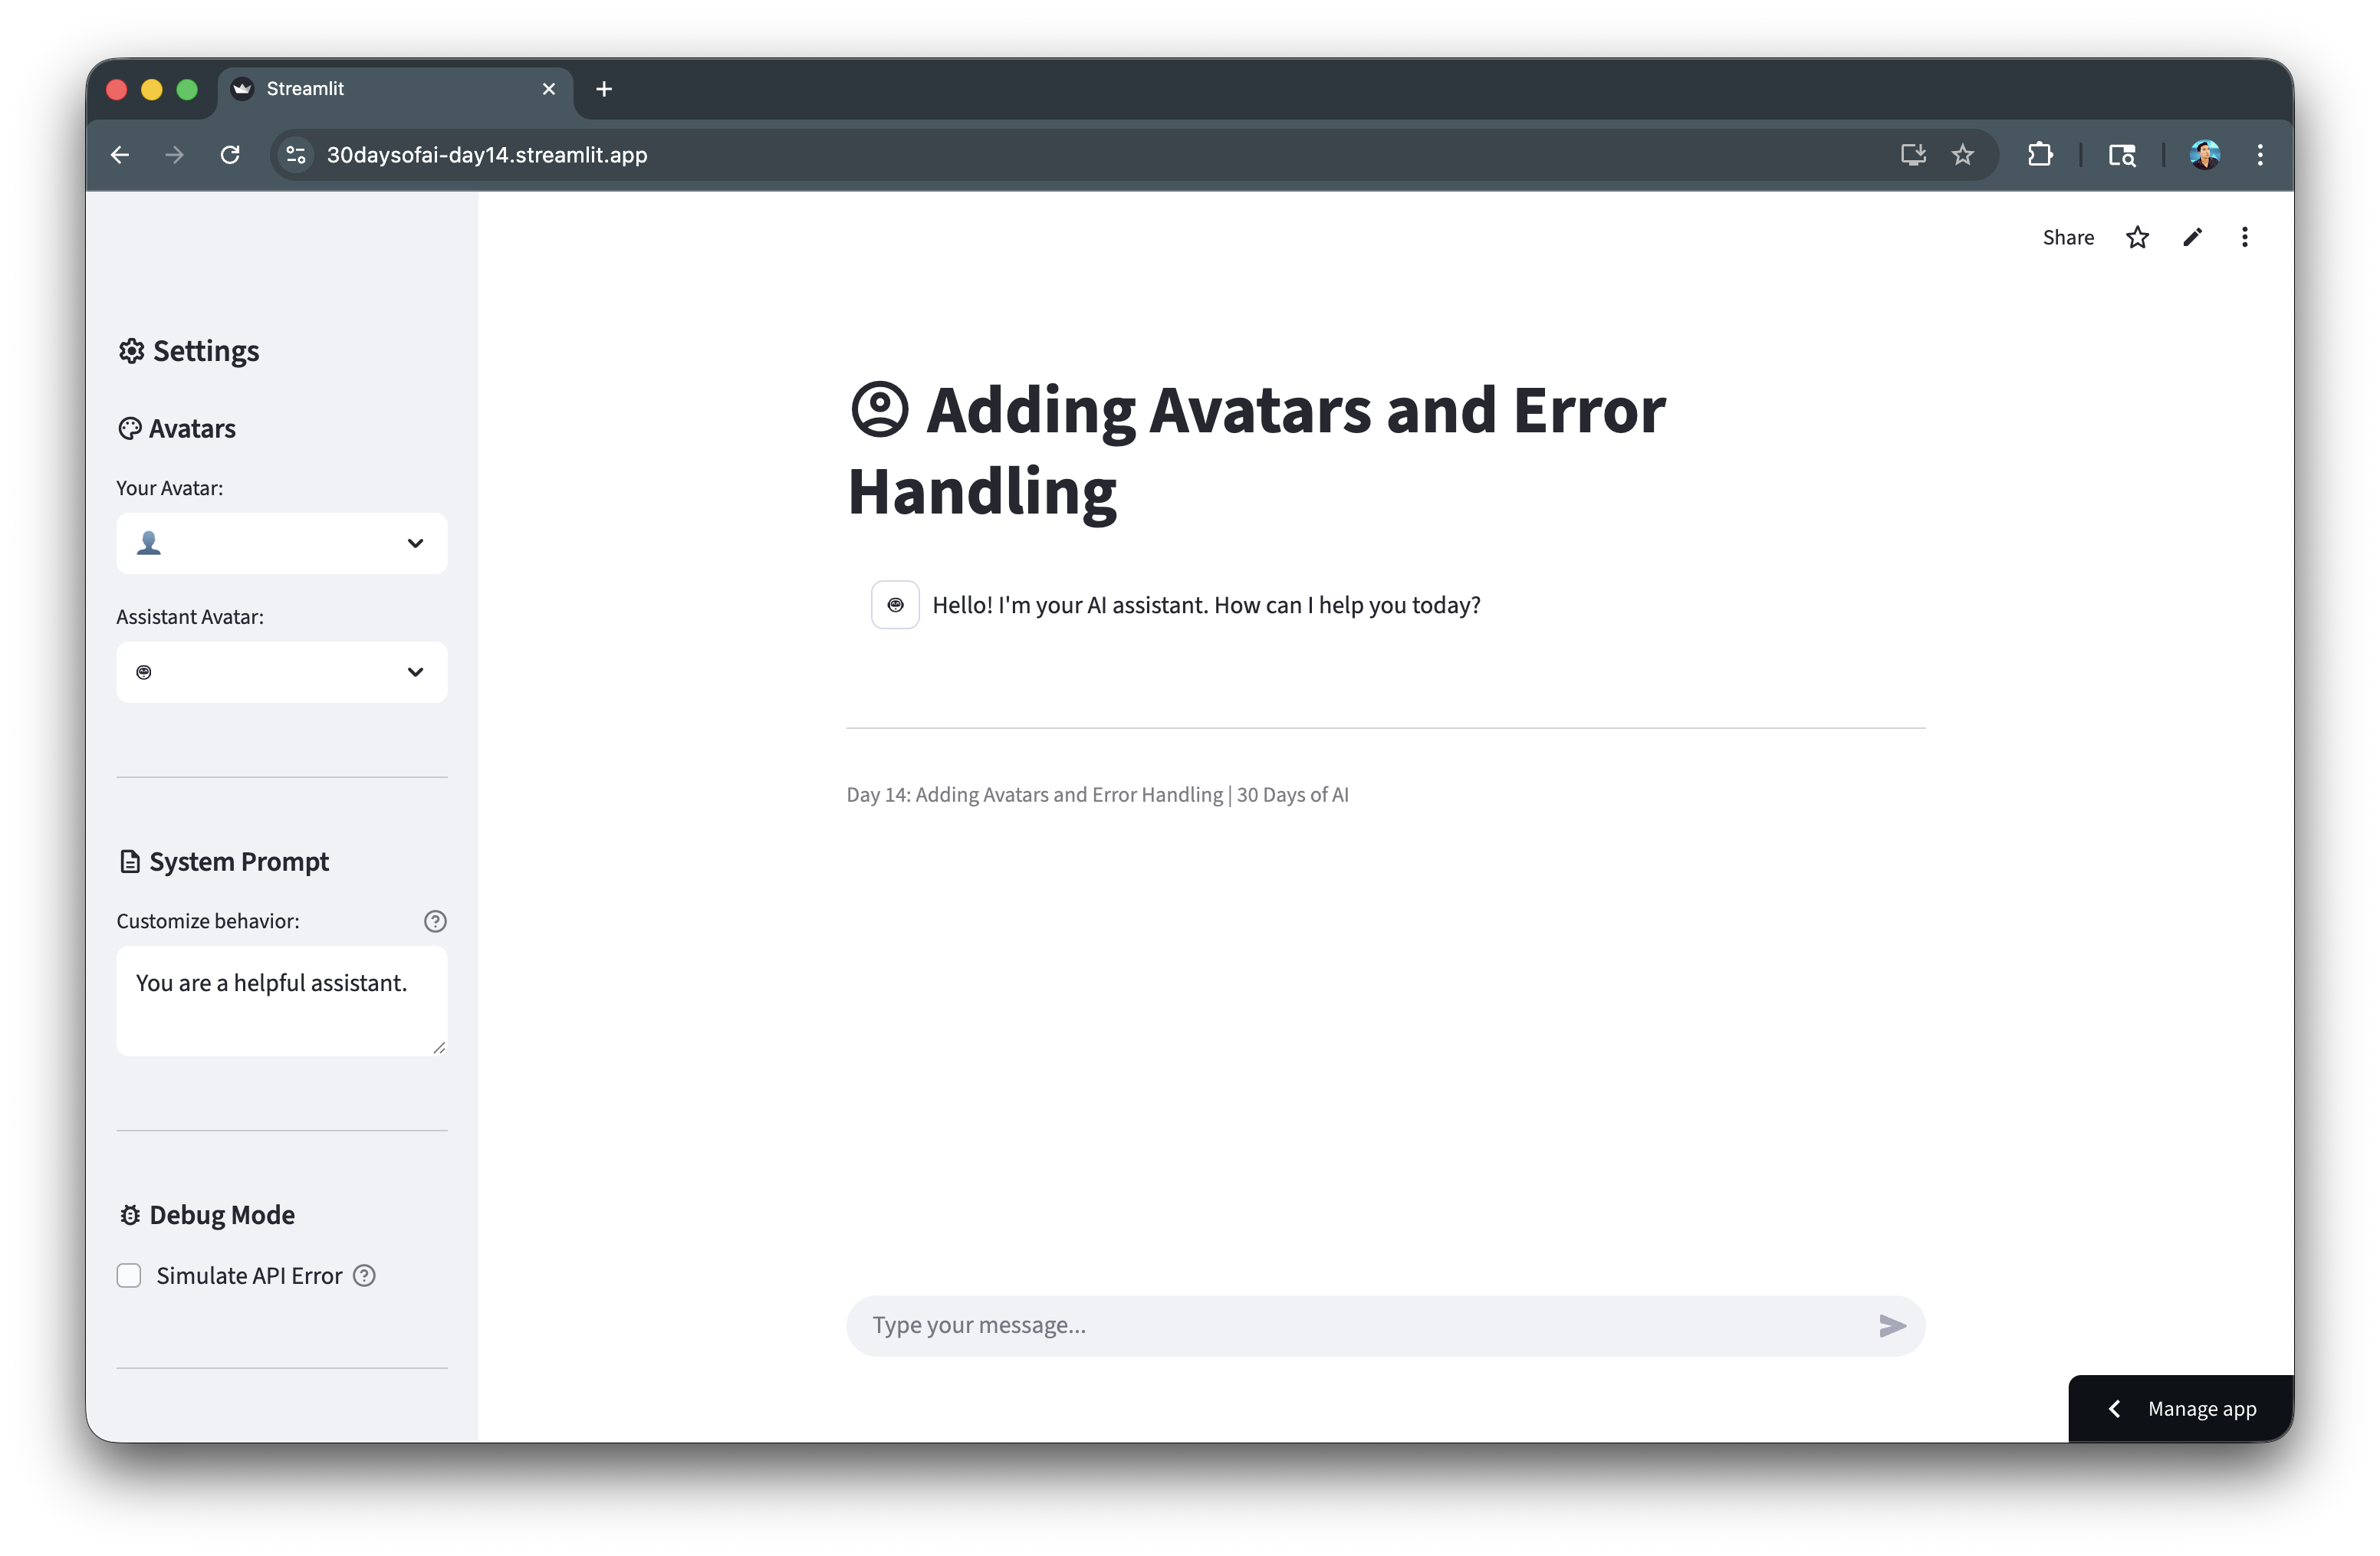This screenshot has width=2380, height=1556.
Task: Click the install app icon in address bar
Action: pyautogui.click(x=1913, y=155)
